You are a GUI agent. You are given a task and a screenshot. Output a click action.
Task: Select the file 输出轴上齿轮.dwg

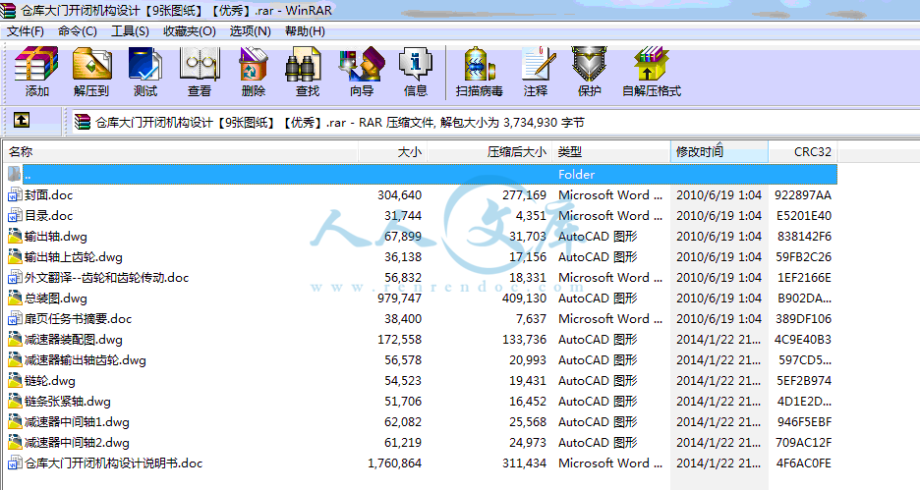coord(74,256)
